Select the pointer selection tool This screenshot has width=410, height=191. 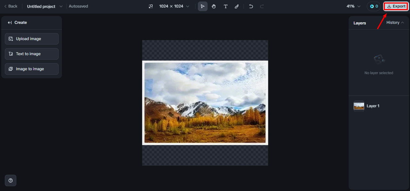pyautogui.click(x=203, y=6)
